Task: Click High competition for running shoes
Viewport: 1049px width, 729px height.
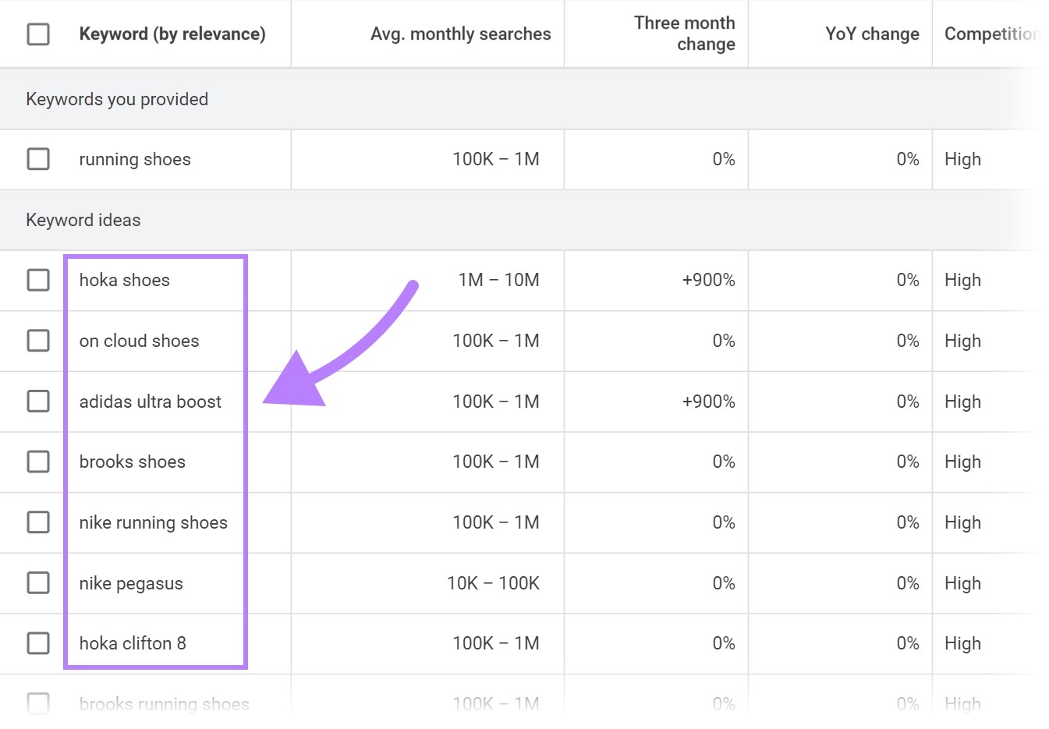Action: coord(962,159)
